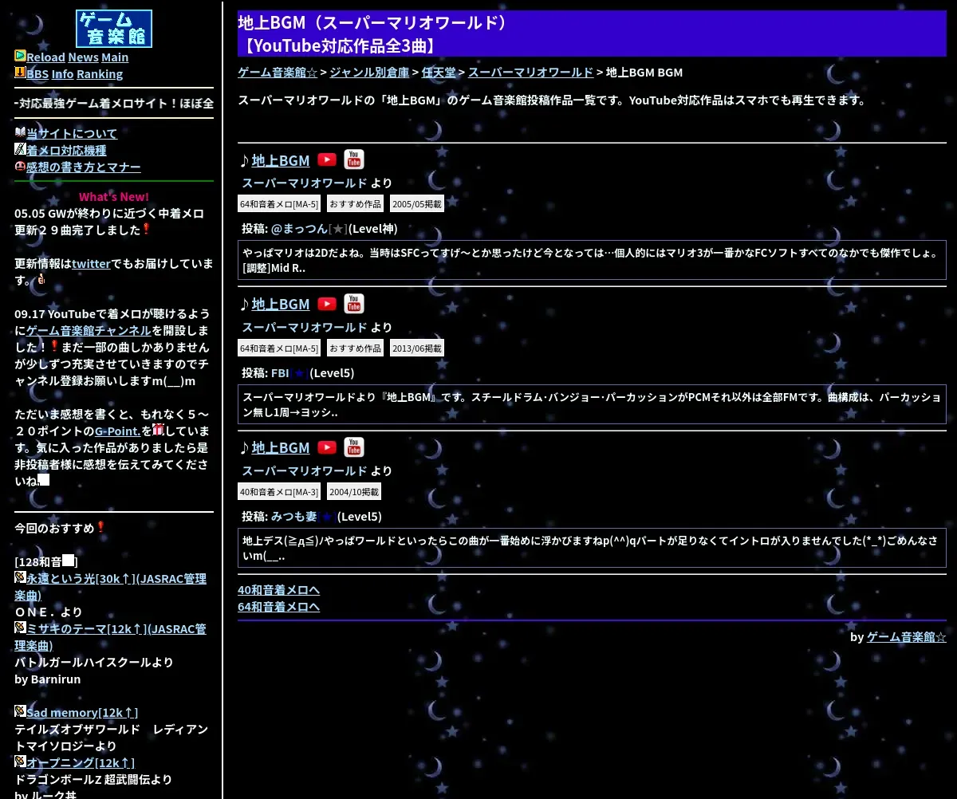
Task: Open 地上BGM title in 2004/10掲載 entry
Action: (281, 447)
